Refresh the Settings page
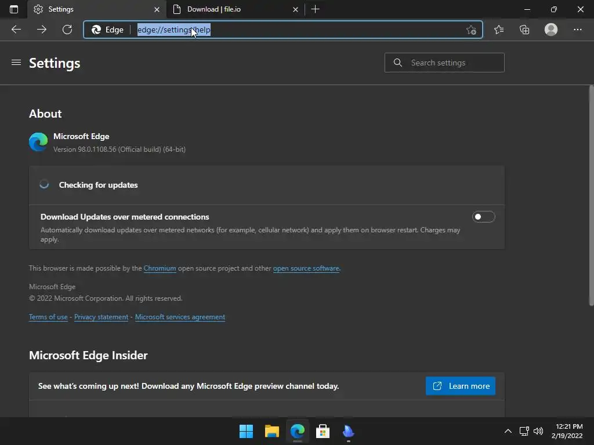Screen dimensions: 594x445 [67, 30]
